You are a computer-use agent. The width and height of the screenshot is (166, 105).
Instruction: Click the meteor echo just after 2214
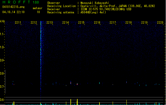point(71,83)
